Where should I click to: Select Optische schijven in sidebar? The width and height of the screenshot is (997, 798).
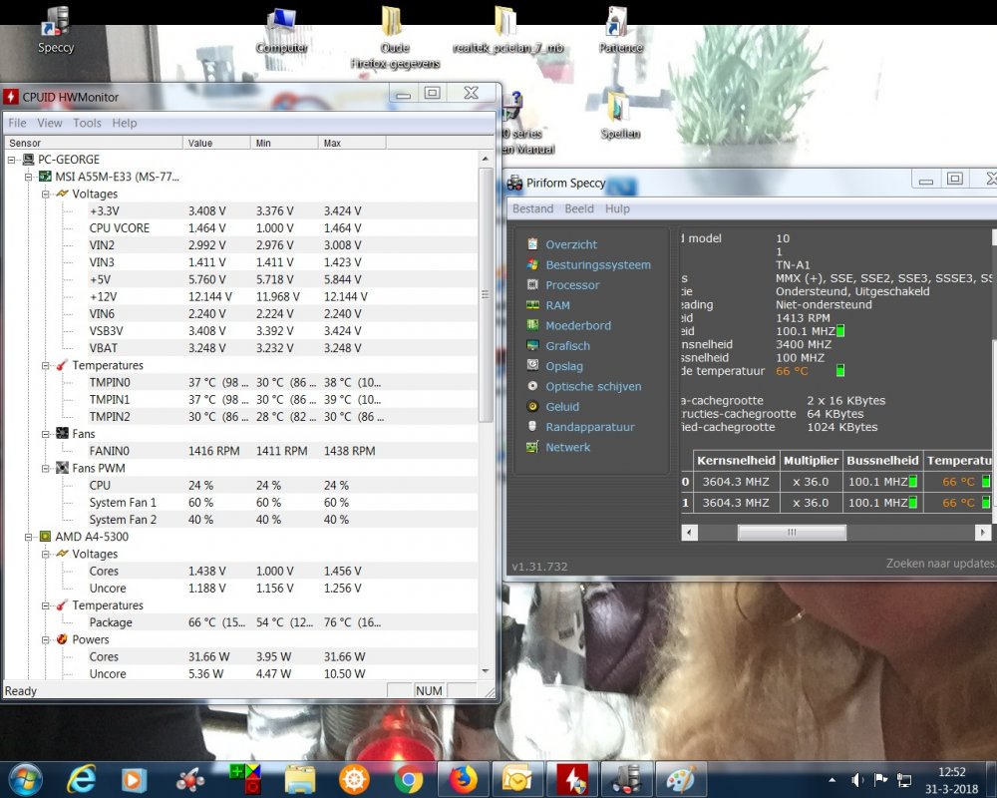pos(592,387)
